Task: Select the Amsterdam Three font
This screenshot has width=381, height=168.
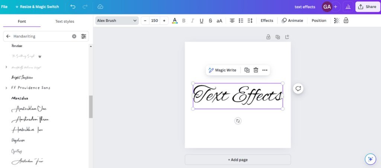Action: point(30,119)
